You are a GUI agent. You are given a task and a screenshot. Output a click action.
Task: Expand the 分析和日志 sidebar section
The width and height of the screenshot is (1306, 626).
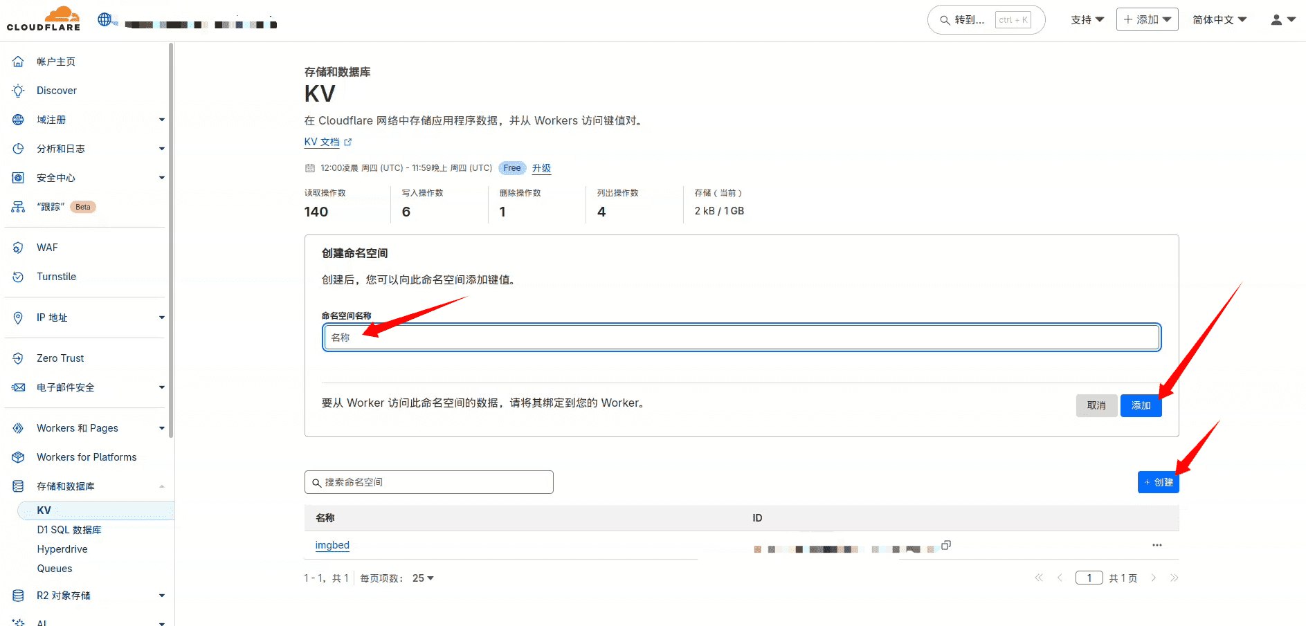(x=162, y=149)
